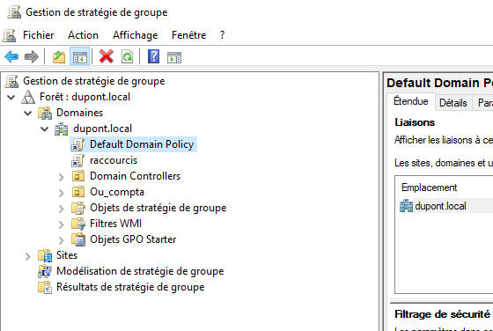
Task: Select Forêt : dupont.local label
Action: tap(85, 97)
